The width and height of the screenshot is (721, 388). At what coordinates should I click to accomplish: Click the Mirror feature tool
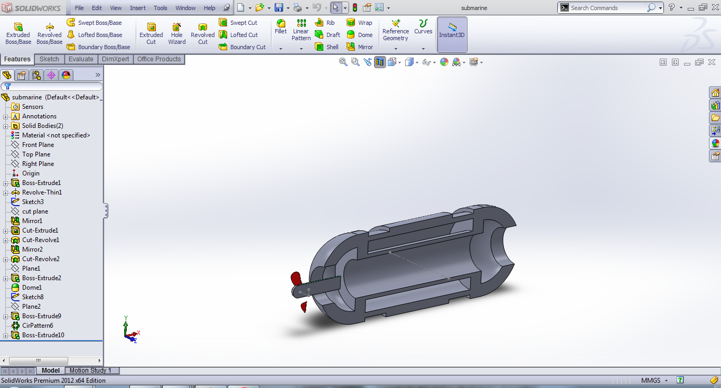[360, 47]
